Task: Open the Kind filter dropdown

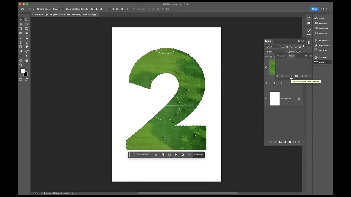Action: [x=272, y=47]
